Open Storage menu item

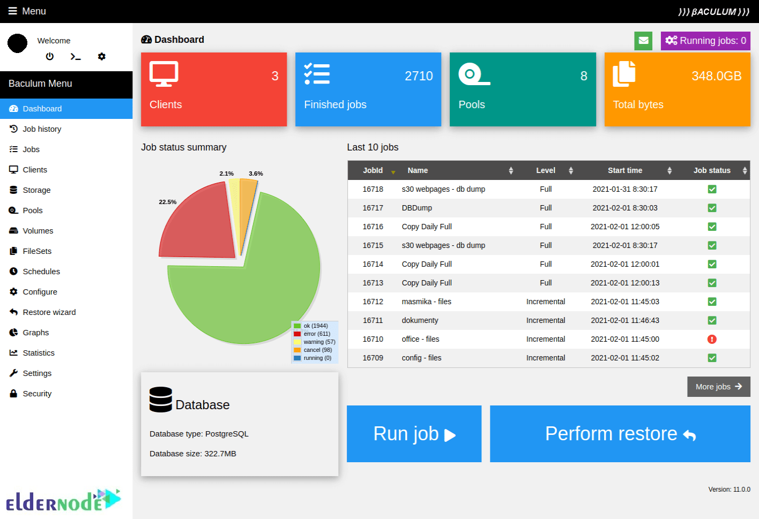tap(66, 190)
